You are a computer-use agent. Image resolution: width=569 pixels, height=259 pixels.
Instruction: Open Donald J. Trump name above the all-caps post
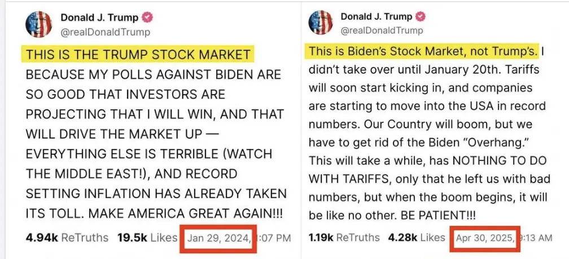[x=108, y=17]
